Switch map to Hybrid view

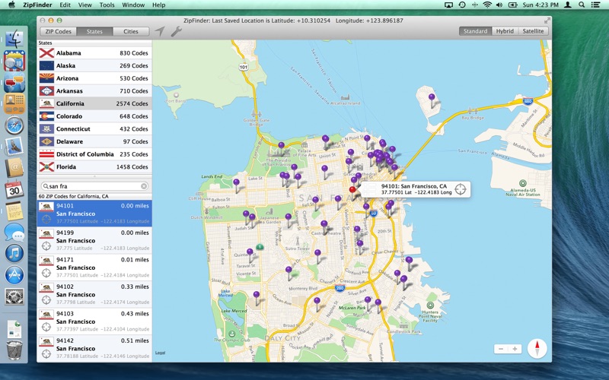(505, 31)
